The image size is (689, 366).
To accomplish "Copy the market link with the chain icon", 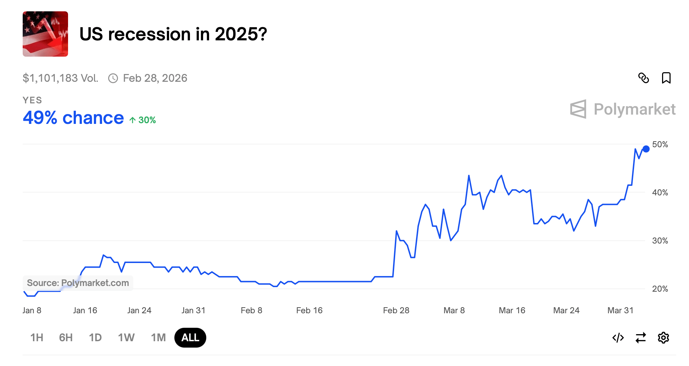I will tap(644, 78).
